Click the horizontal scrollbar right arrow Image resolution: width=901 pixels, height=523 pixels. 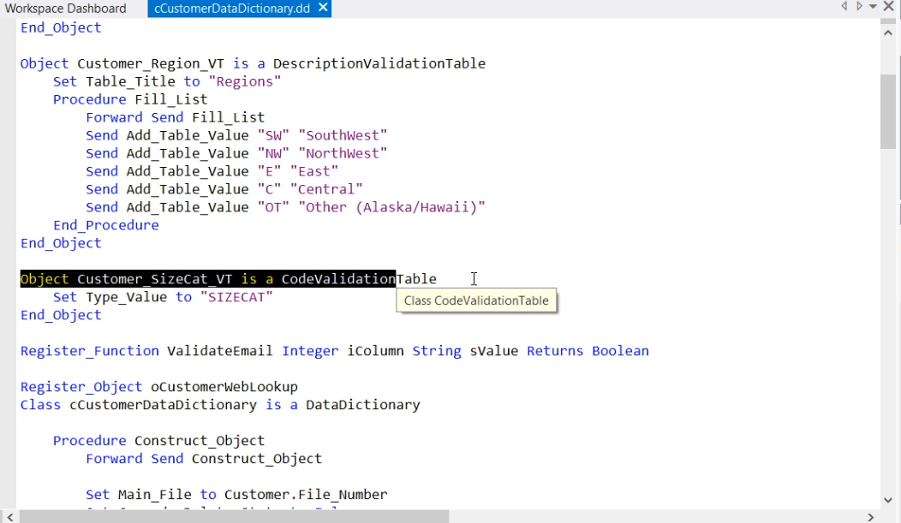[x=871, y=516]
